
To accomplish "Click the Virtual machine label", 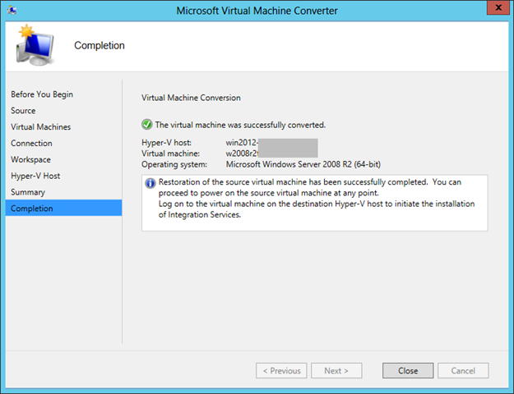I will pyautogui.click(x=170, y=153).
